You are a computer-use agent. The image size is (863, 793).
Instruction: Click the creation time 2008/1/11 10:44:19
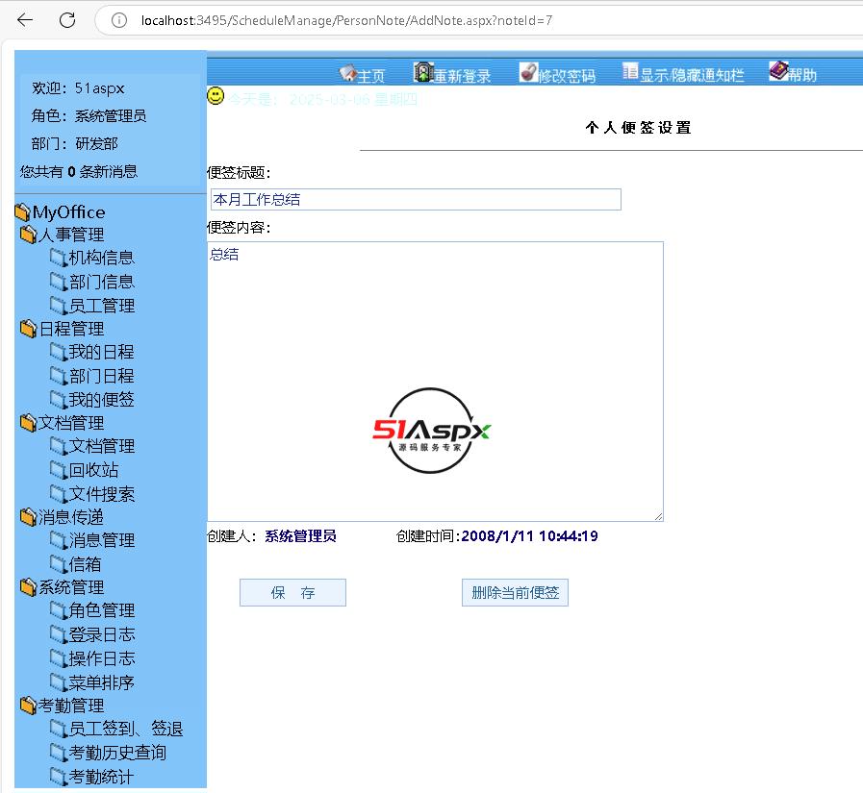tap(529, 535)
